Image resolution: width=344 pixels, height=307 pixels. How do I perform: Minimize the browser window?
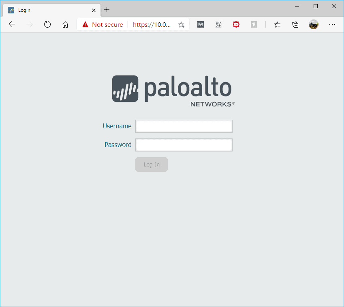(x=297, y=6)
